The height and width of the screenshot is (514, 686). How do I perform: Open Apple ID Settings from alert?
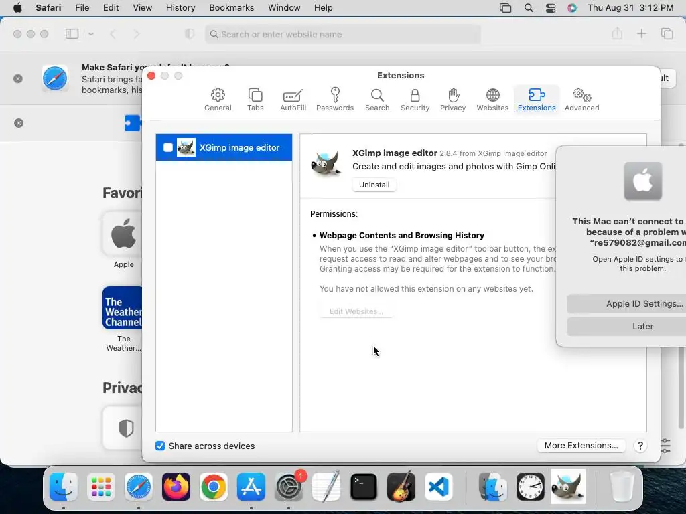(x=626, y=304)
